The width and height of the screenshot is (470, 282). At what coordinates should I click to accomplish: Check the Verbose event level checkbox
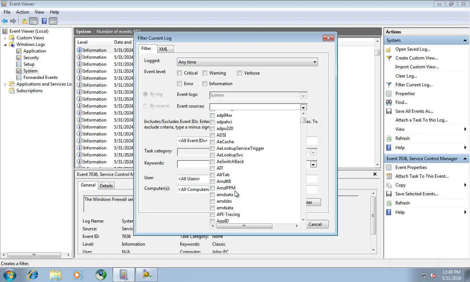click(x=239, y=73)
